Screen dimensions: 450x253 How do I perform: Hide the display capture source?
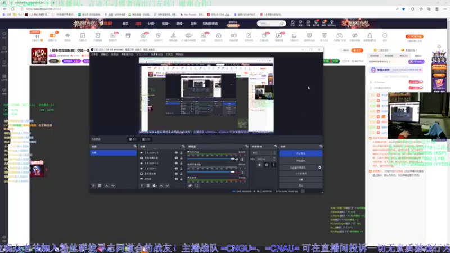176,174
